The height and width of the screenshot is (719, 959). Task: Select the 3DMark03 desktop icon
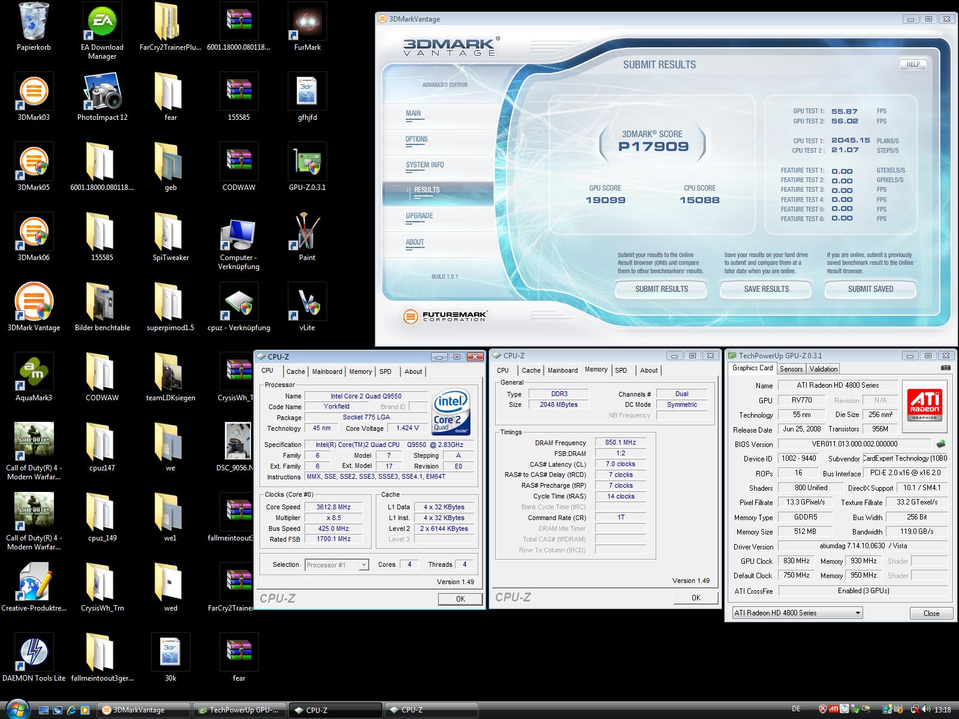(34, 97)
